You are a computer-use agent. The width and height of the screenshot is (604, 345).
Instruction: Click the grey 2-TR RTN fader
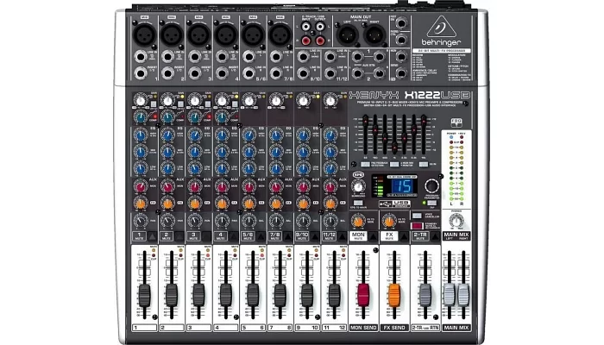click(425, 295)
